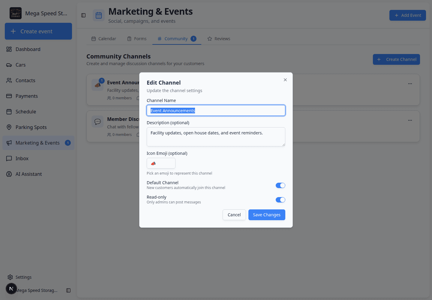Open options menu for Event Announcements channel
This screenshot has height=300, width=432.
coord(410,84)
